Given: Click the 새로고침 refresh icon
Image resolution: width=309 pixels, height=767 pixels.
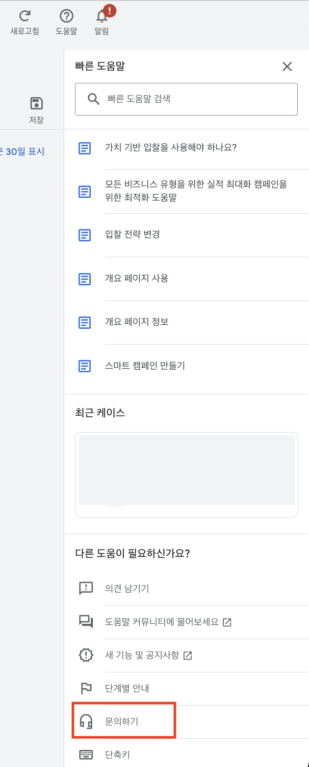Looking at the screenshot, I should pyautogui.click(x=24, y=16).
